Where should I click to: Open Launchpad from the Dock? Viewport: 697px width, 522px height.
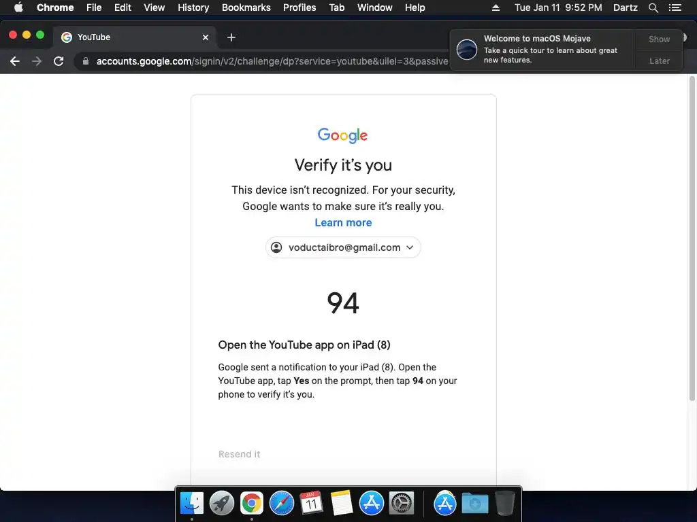click(221, 504)
